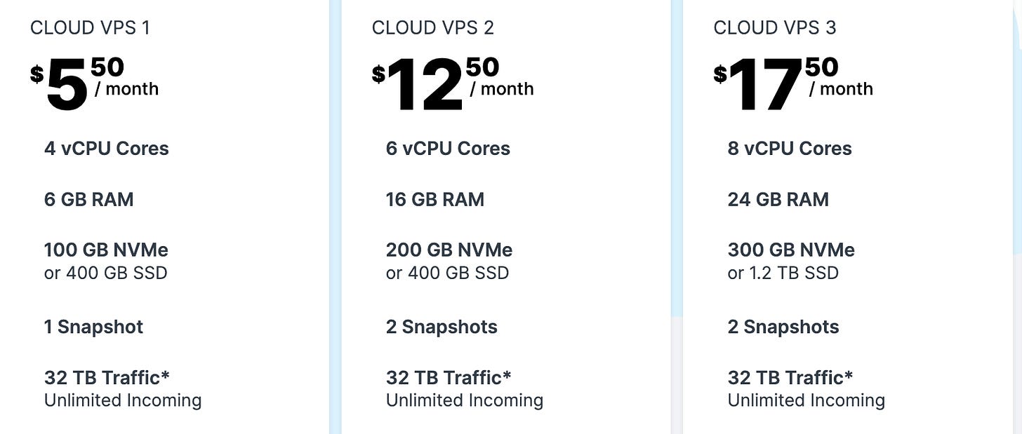The width and height of the screenshot is (1022, 434).
Task: Click the 4 vCPU Cores text
Action: [107, 149]
